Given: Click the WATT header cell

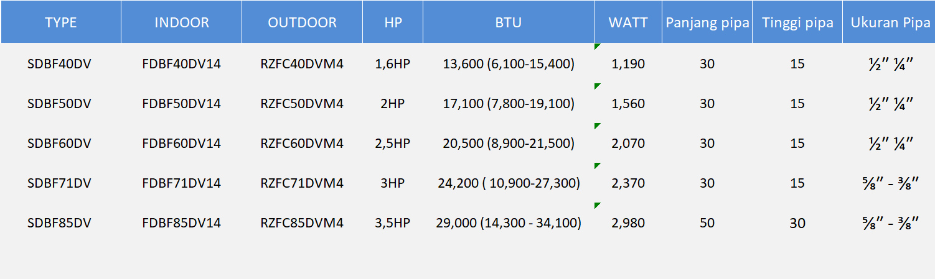Looking at the screenshot, I should (628, 23).
